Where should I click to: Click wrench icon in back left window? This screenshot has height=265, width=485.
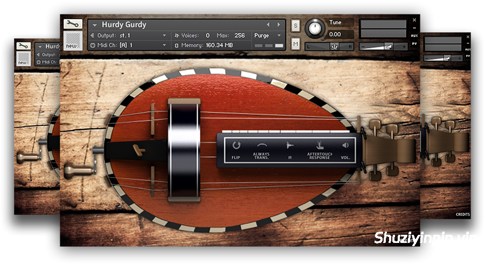pos(24,46)
